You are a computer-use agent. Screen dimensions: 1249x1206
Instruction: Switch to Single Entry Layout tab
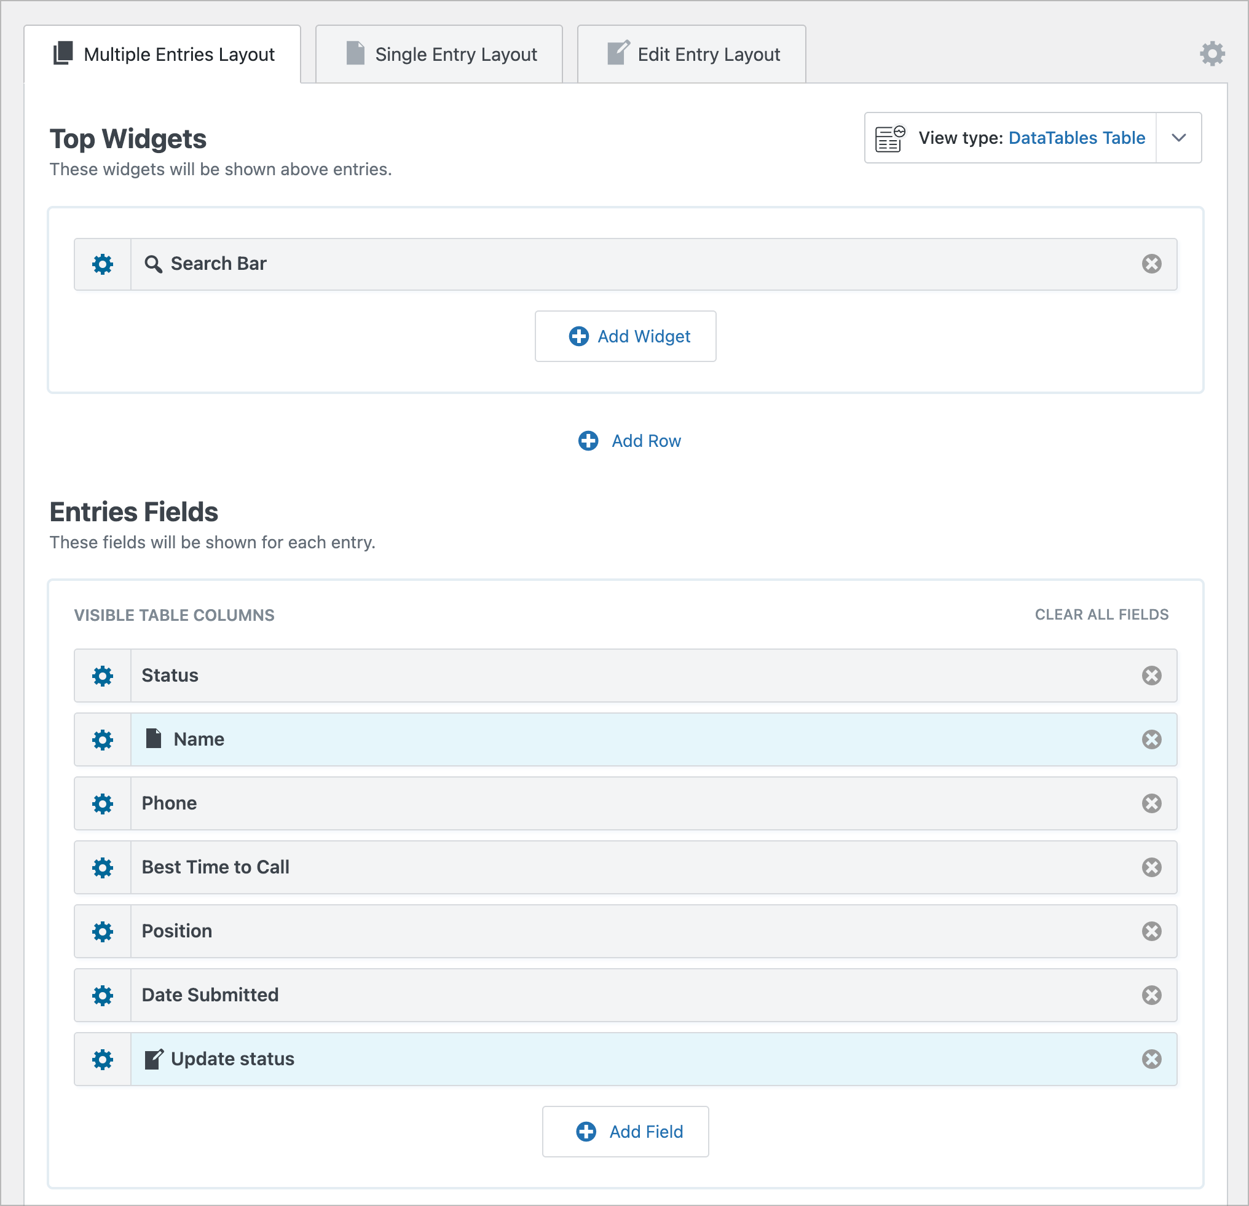[x=439, y=54]
